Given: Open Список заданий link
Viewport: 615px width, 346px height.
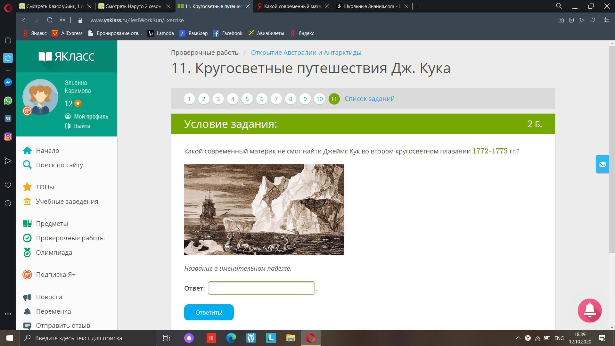Looking at the screenshot, I should (369, 99).
